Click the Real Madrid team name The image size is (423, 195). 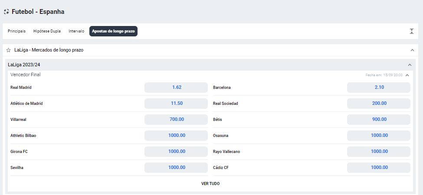click(21, 88)
